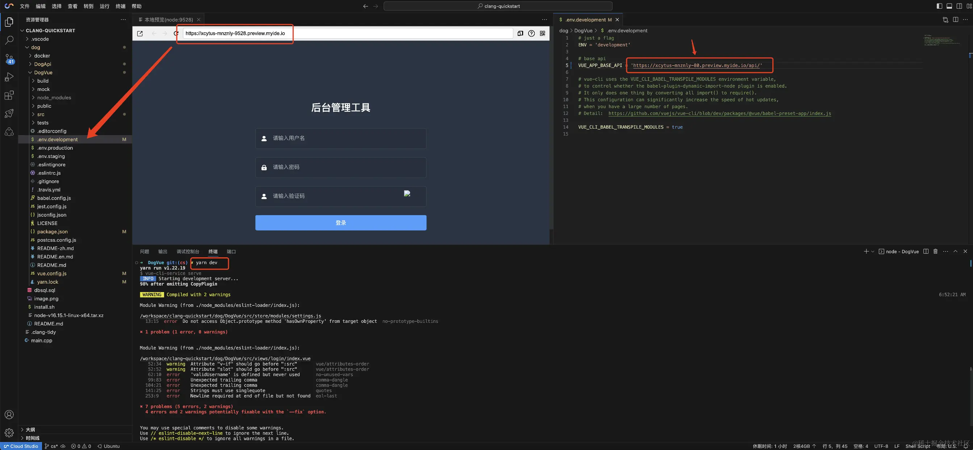Viewport: 973px width, 450px height.
Task: Open the new terminal launch profile dropdown
Action: point(873,252)
